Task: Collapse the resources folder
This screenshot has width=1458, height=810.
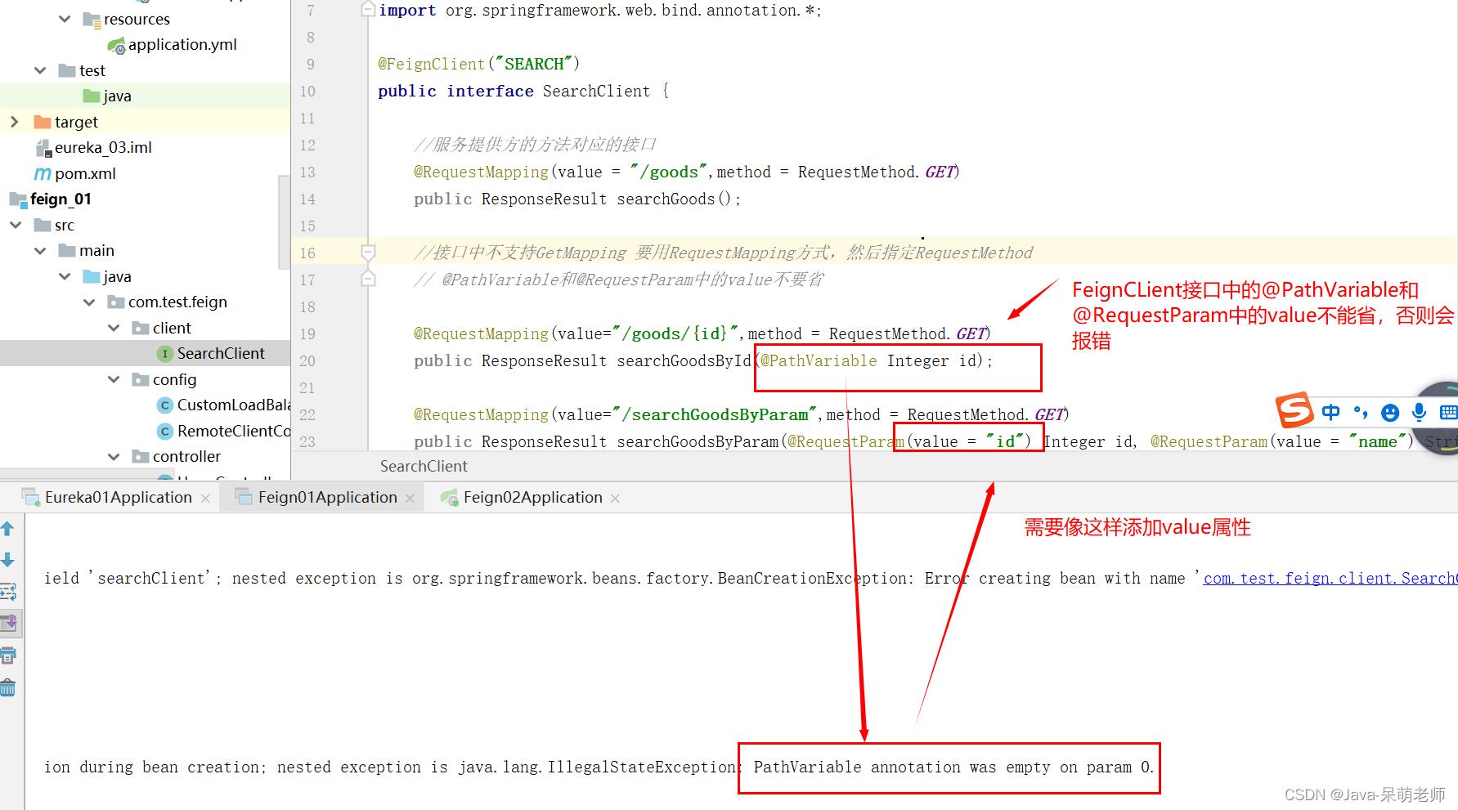Action: coord(65,19)
